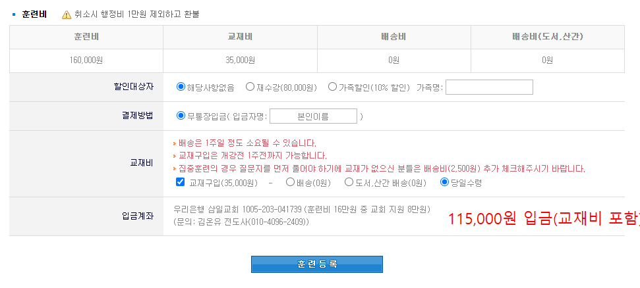Image resolution: width=640 pixels, height=288 pixels.
Task: Focus the 입금자명 input box
Action: click(313, 116)
